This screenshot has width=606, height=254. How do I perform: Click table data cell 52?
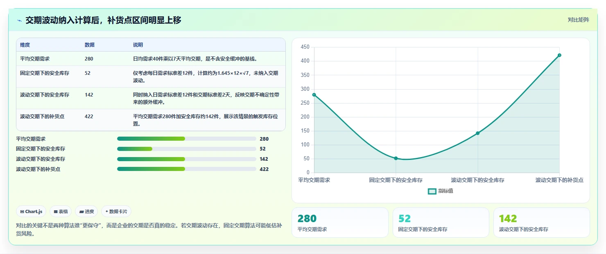coord(88,73)
